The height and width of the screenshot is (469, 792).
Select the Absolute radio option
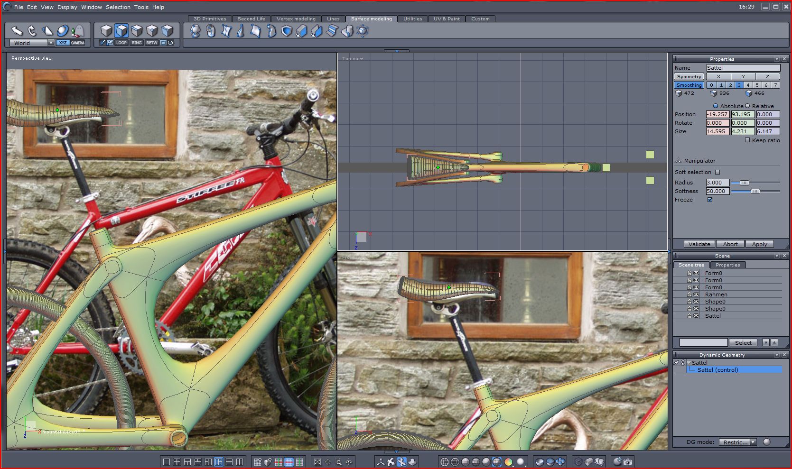tap(716, 106)
